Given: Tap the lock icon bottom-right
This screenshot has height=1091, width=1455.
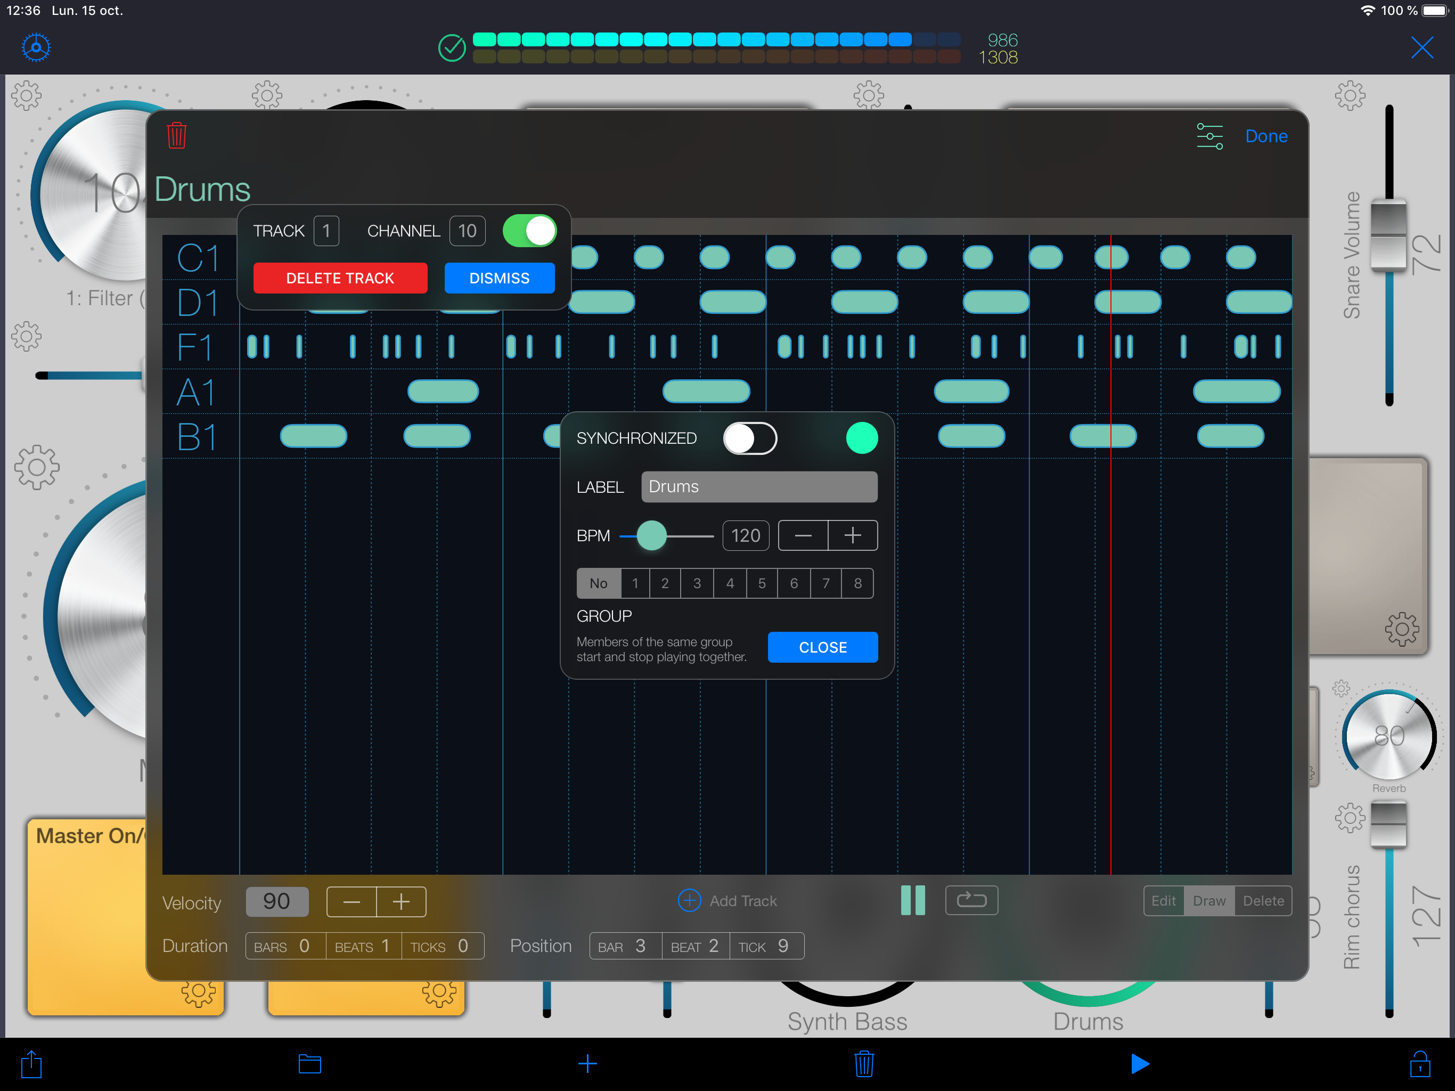Looking at the screenshot, I should [x=1419, y=1064].
